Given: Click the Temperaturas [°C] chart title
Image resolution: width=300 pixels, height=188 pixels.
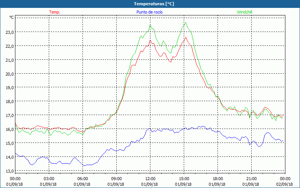Looking at the screenshot, I should (x=154, y=4).
